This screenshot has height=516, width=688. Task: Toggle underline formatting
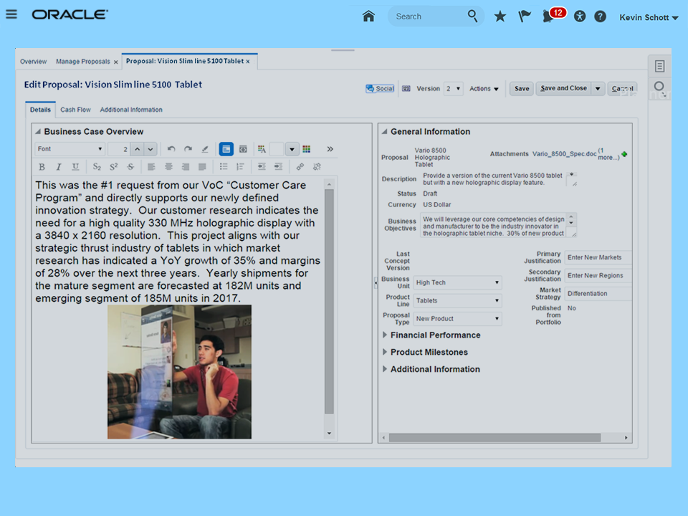click(75, 167)
